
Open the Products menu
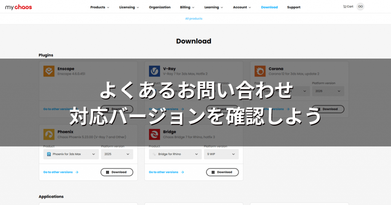click(100, 7)
